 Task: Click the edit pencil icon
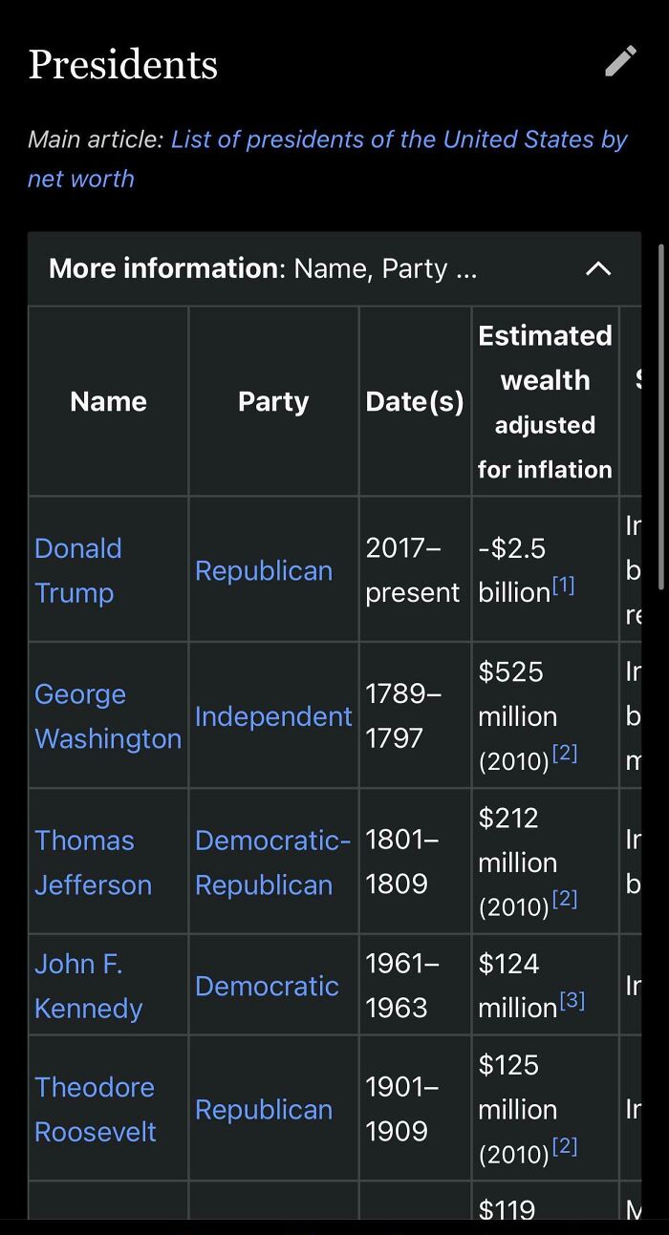[620, 61]
